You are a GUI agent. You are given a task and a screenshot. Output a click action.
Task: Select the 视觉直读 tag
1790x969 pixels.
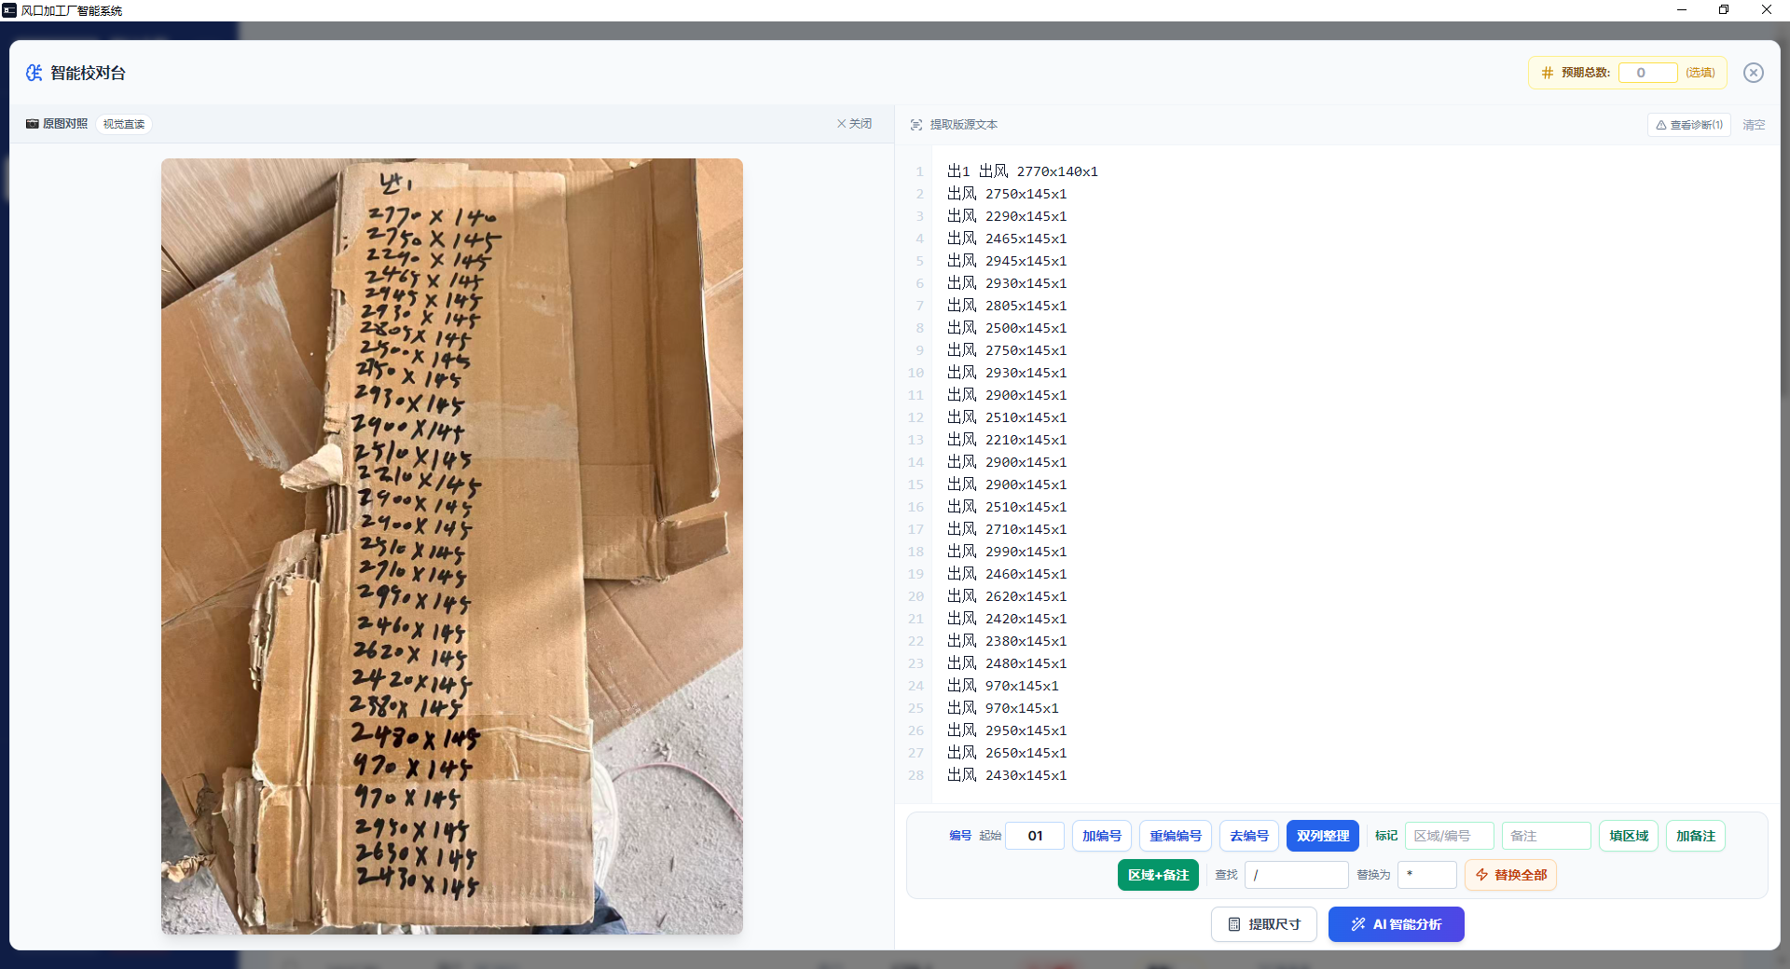124,124
